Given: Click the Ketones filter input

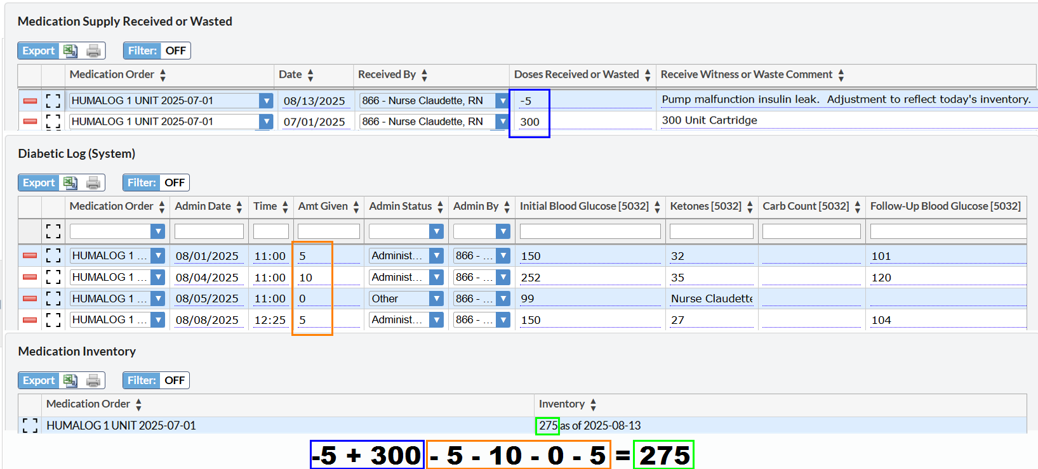Looking at the screenshot, I should tap(712, 231).
